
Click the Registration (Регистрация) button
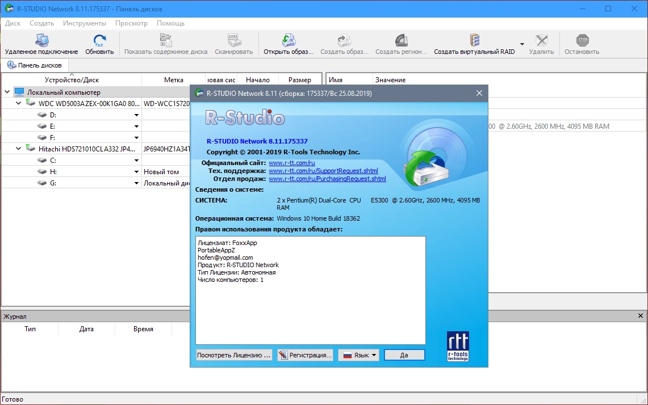click(x=306, y=355)
